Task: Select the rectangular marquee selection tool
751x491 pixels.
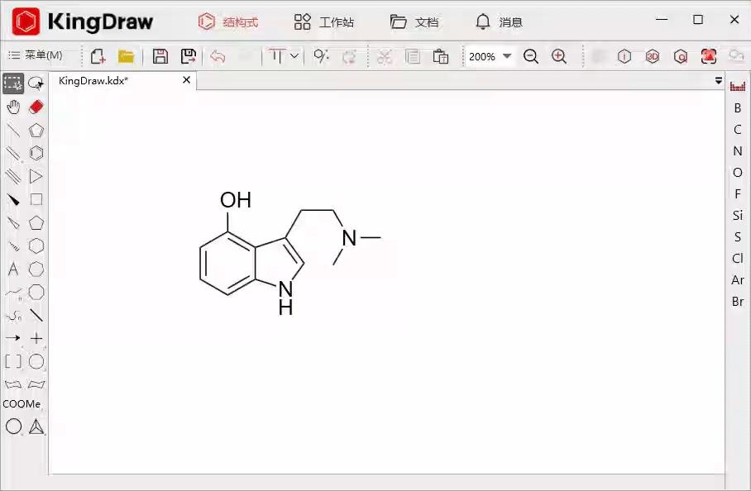Action: tap(13, 83)
